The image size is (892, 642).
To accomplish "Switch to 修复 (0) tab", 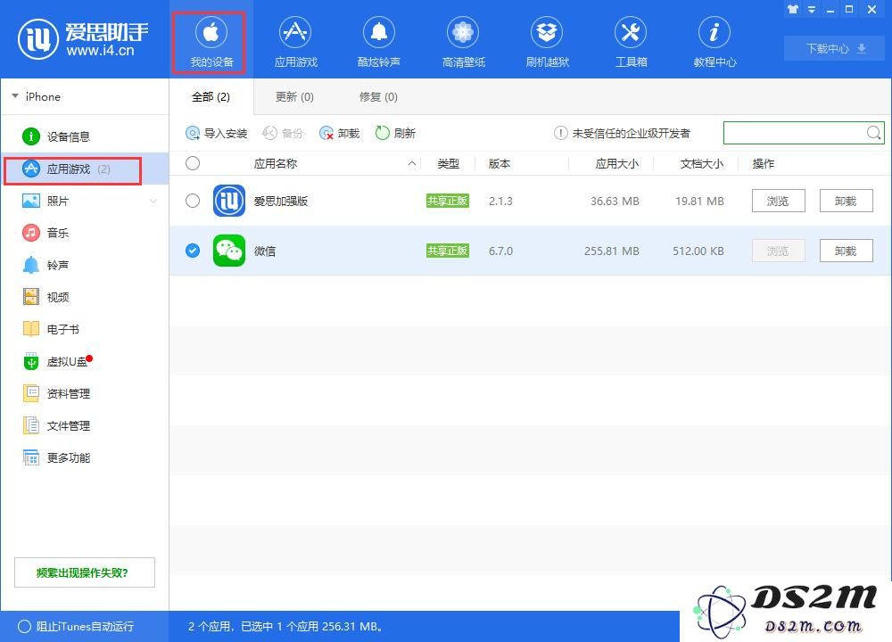I will point(378,96).
